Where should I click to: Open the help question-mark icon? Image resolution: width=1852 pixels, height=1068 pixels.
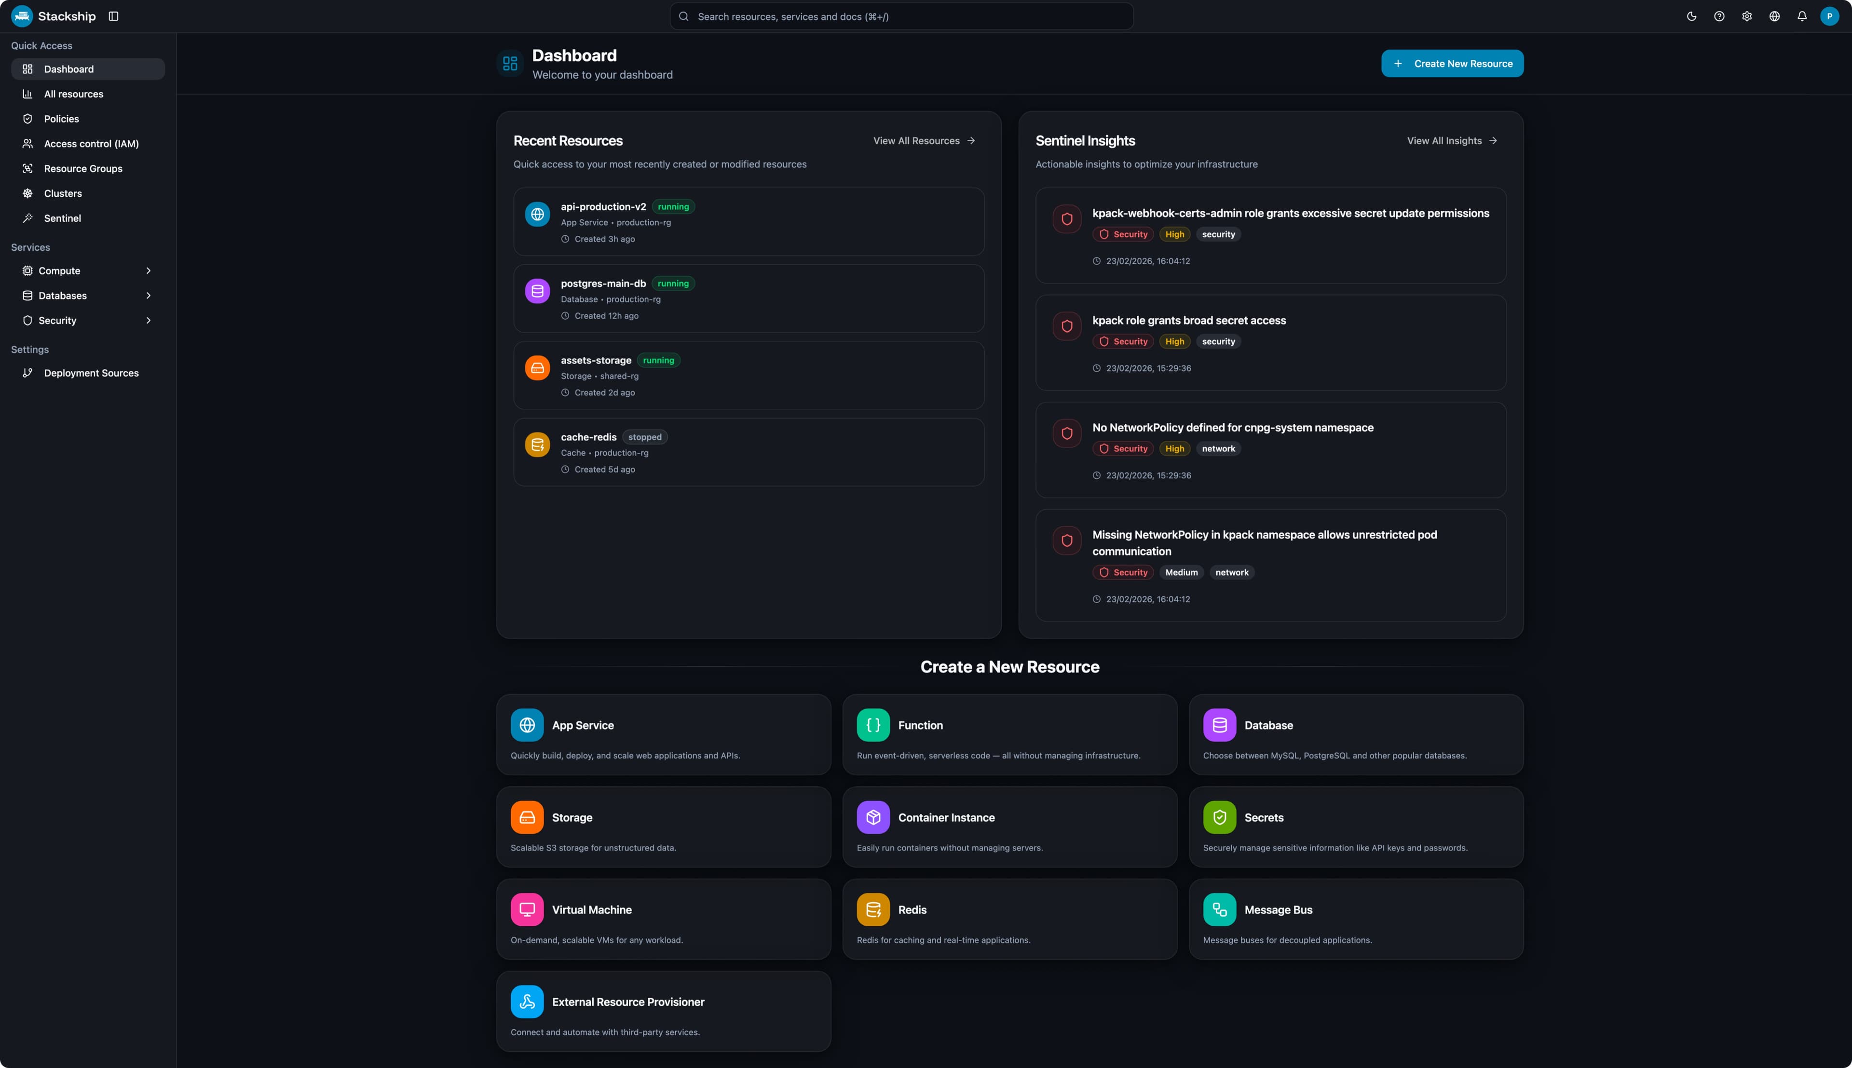1719,15
